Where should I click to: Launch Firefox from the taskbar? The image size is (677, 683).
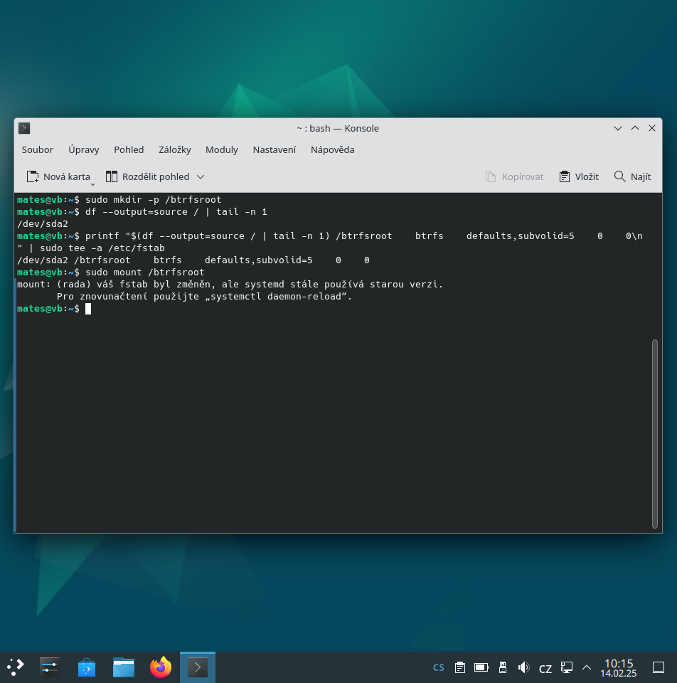[x=161, y=667]
